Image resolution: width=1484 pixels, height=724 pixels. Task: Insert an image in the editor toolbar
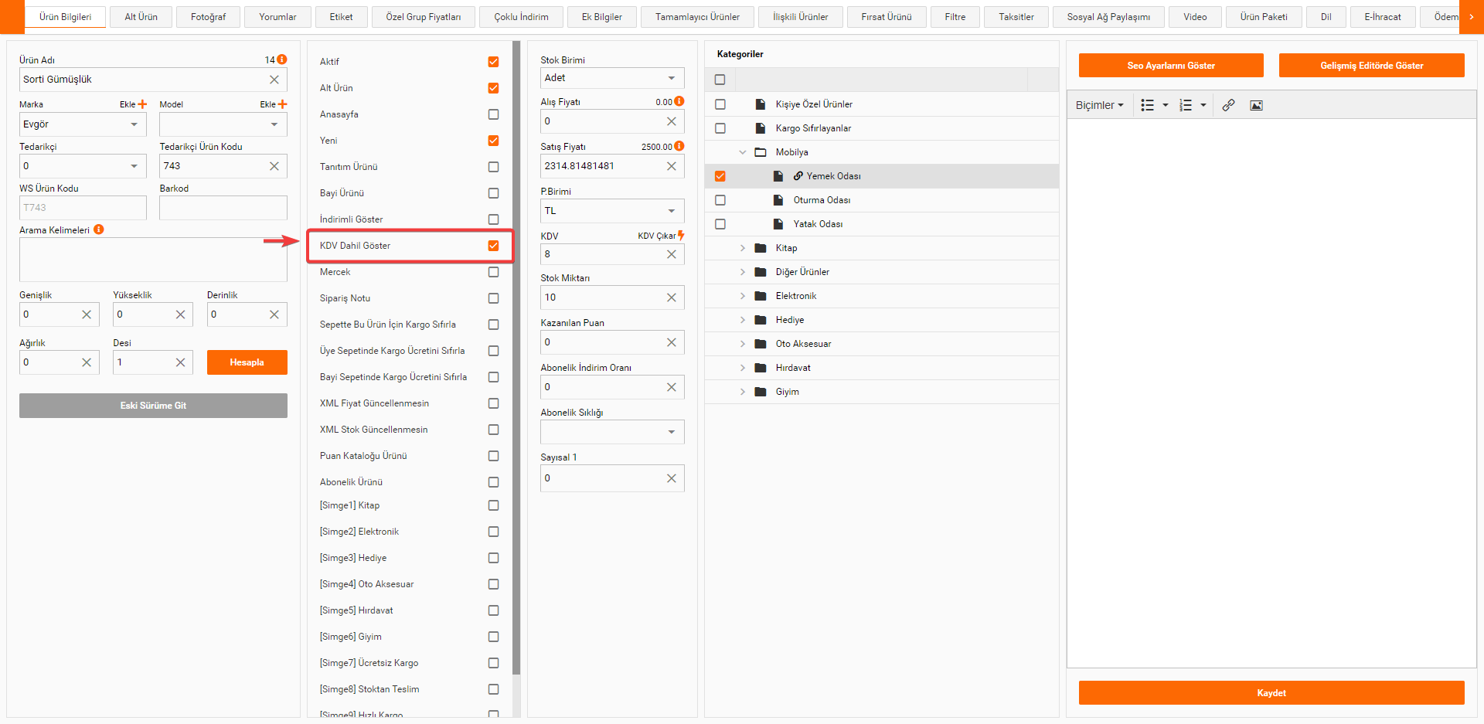(1257, 105)
